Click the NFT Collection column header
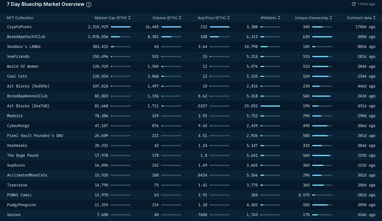The height and width of the screenshot is (221, 382). click(20, 18)
